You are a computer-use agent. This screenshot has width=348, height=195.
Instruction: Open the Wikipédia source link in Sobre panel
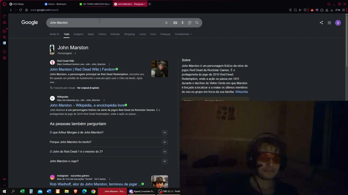(x=241, y=92)
